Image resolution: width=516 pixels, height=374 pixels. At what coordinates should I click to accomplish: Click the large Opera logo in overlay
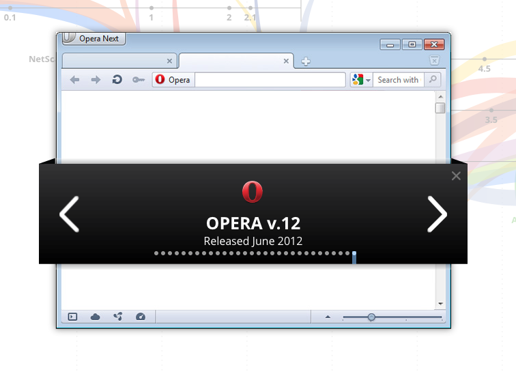click(x=253, y=192)
